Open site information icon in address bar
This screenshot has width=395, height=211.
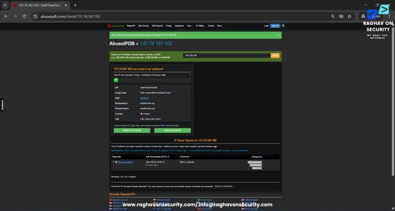click(35, 16)
